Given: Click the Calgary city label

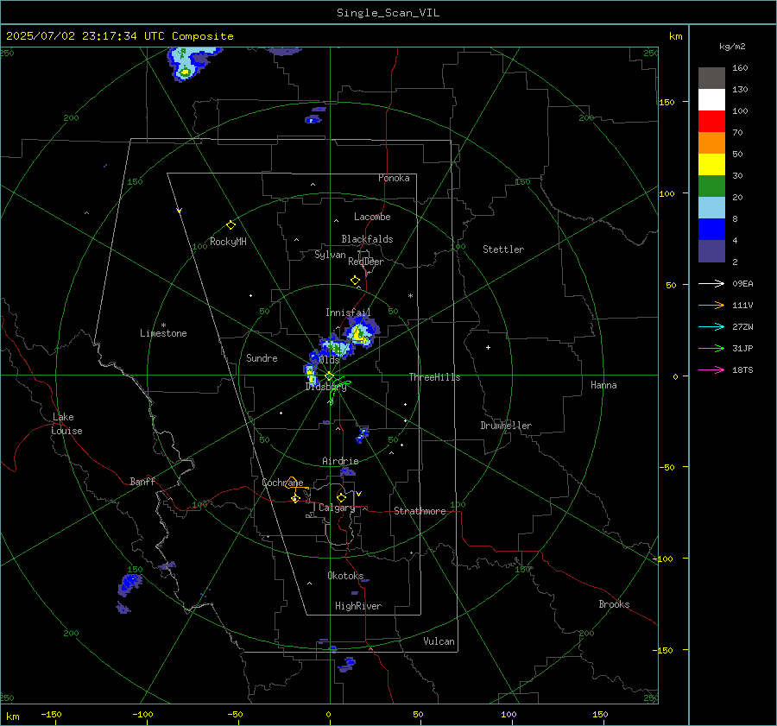Looking at the screenshot, I should tap(337, 508).
